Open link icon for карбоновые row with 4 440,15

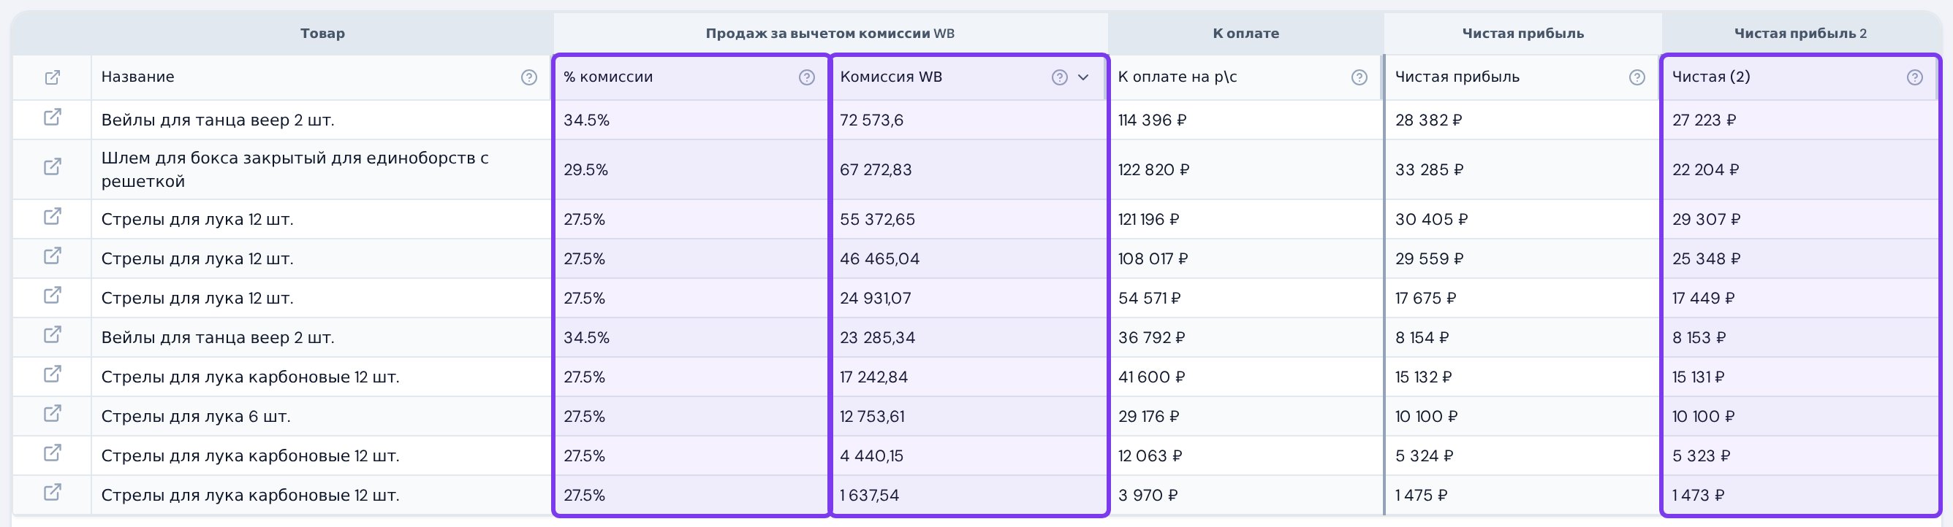coord(53,453)
